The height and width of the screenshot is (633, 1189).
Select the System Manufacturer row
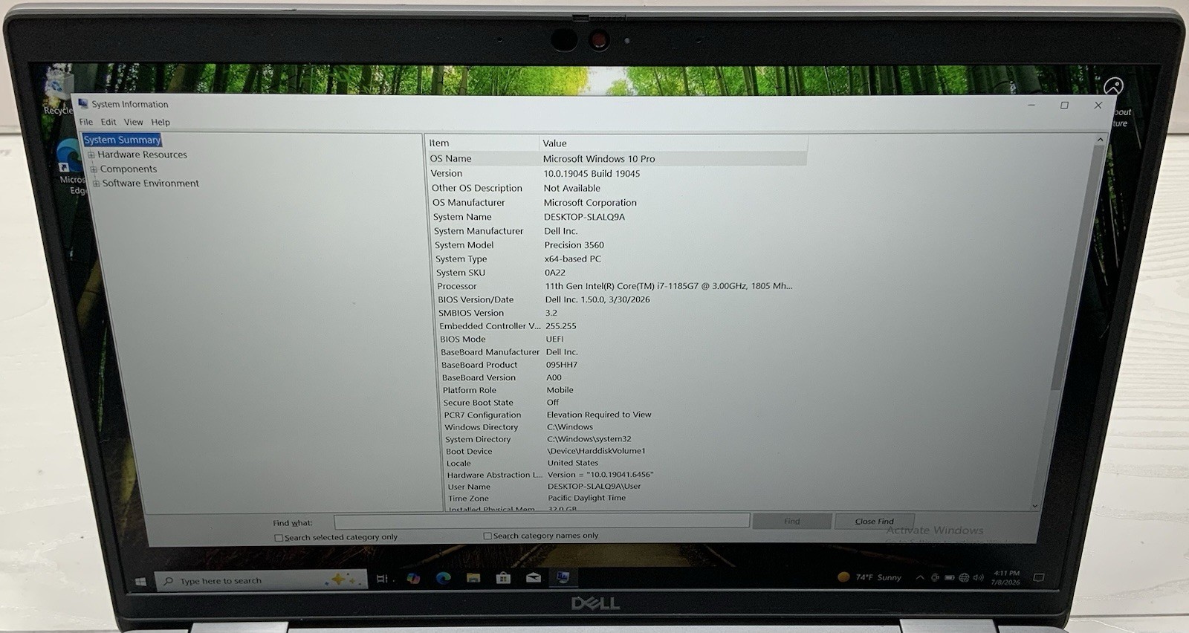pyautogui.click(x=619, y=231)
